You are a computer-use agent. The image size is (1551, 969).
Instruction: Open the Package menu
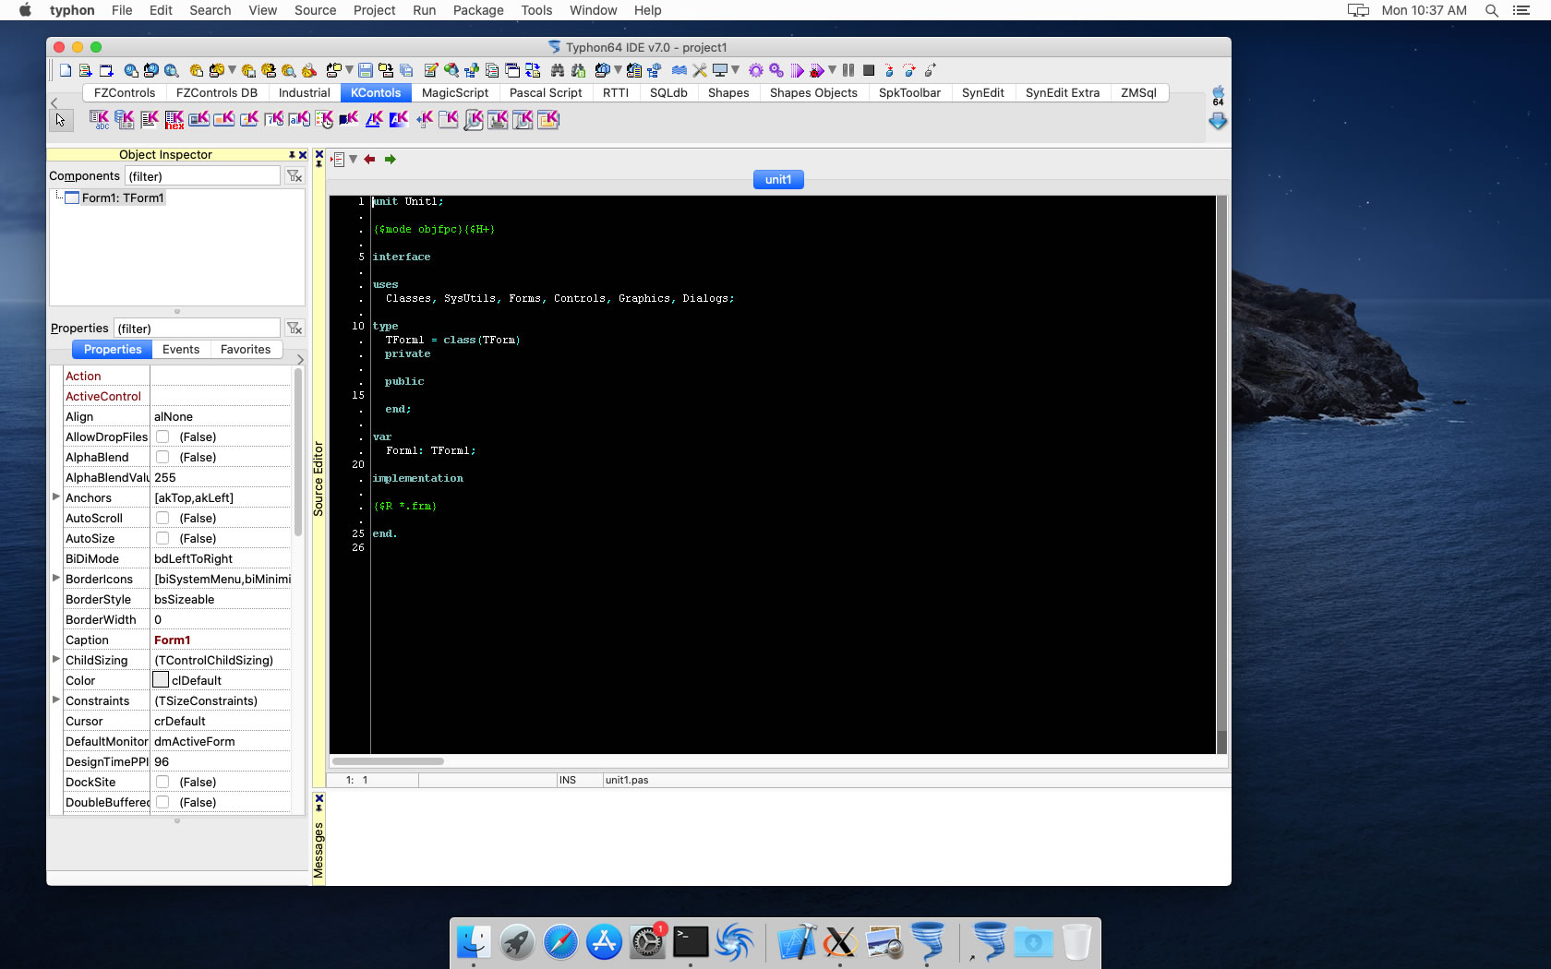(x=478, y=10)
